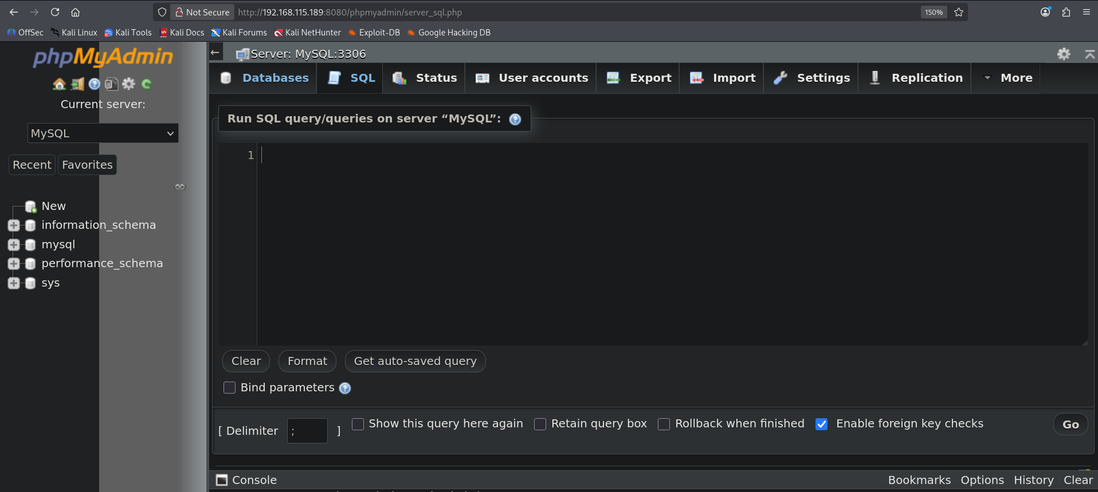
Task: Open navigation panel settings gear icon
Action: pyautogui.click(x=129, y=84)
